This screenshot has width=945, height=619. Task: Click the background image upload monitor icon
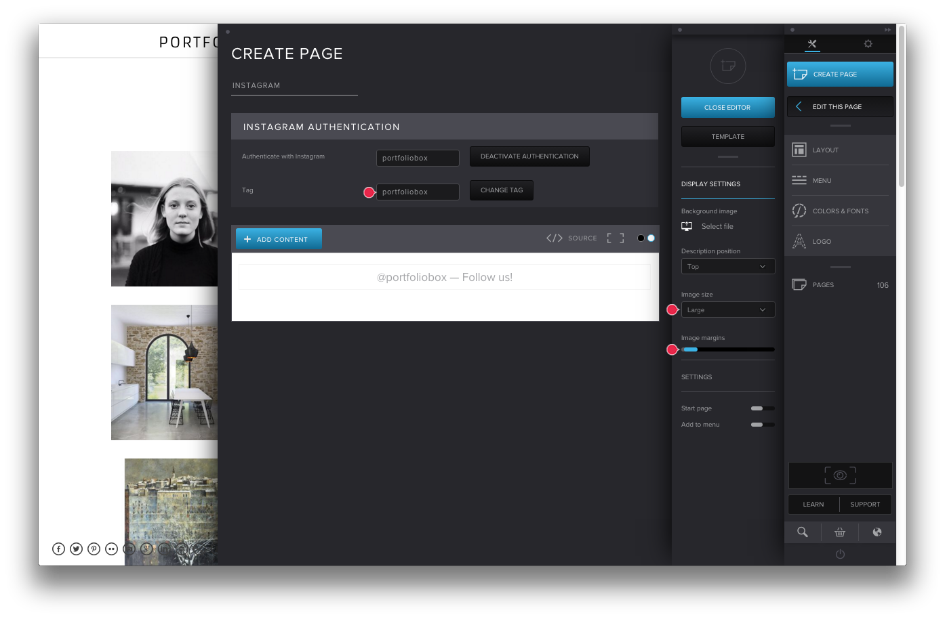[x=687, y=226]
